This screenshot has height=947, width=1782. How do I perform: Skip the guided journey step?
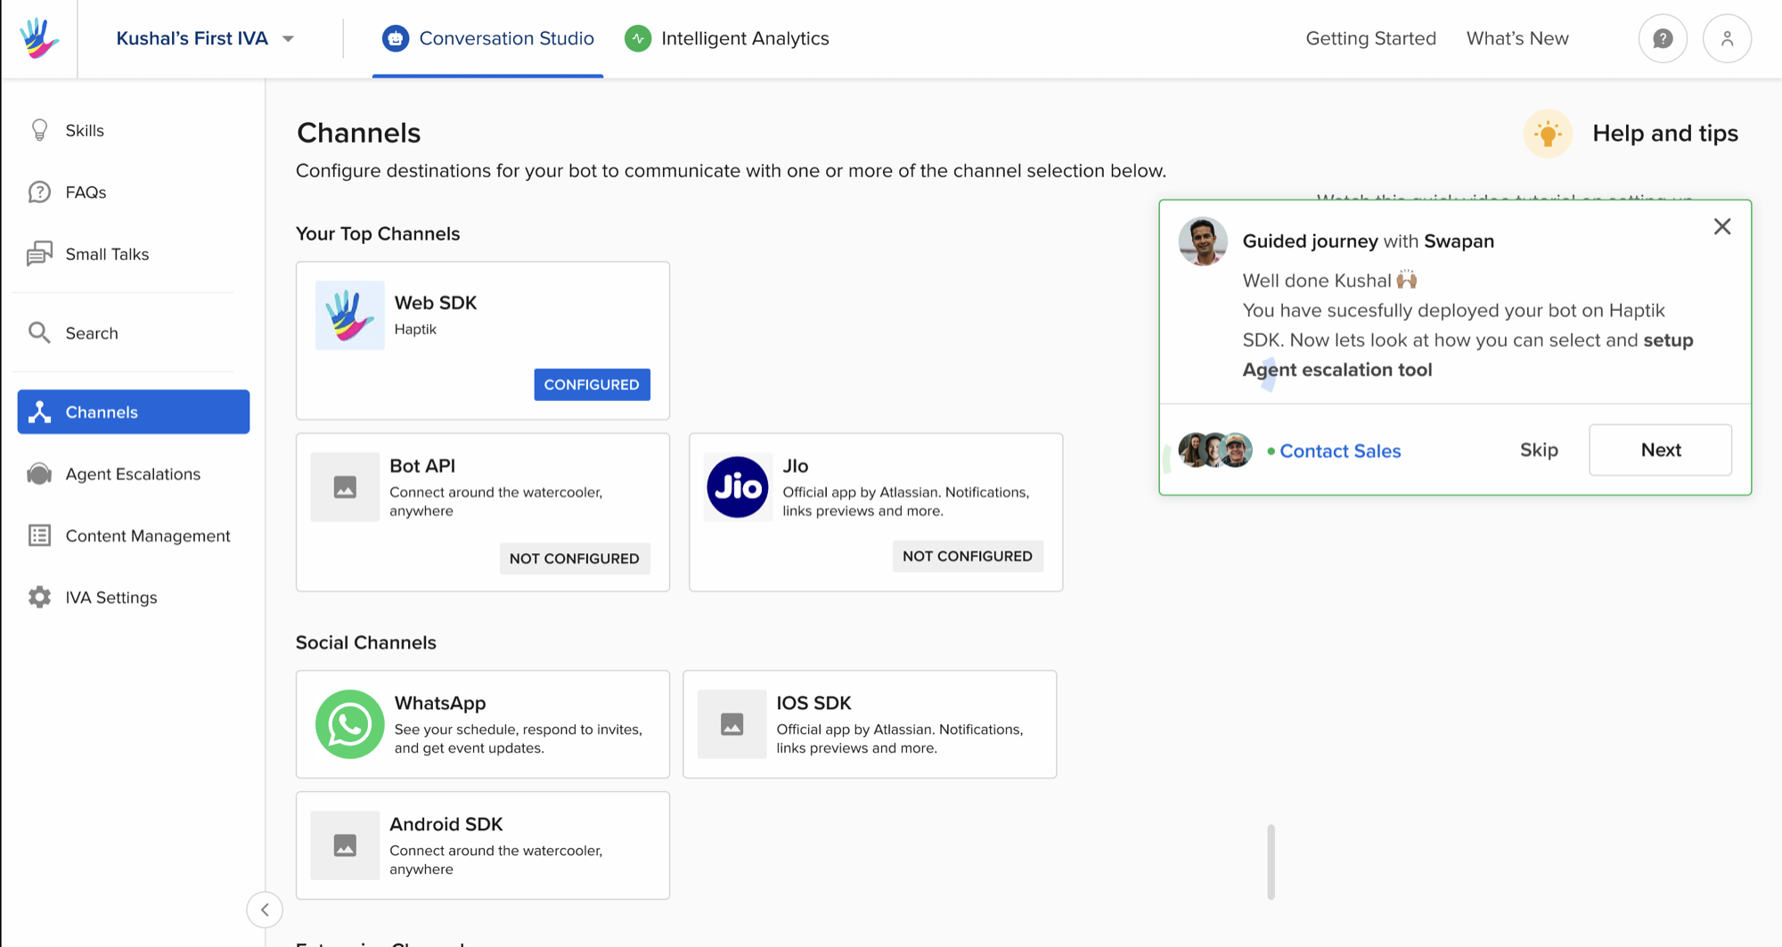pyautogui.click(x=1539, y=450)
